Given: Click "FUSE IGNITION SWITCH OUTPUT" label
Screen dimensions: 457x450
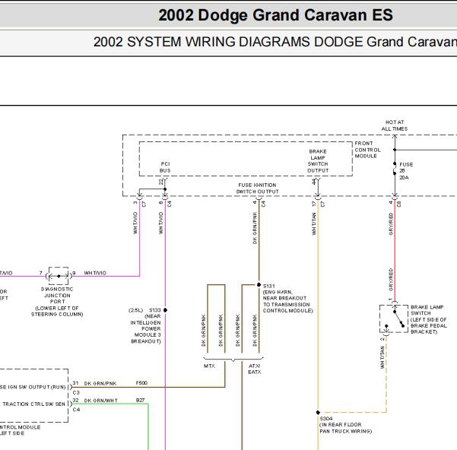Looking at the screenshot, I should pos(257,189).
